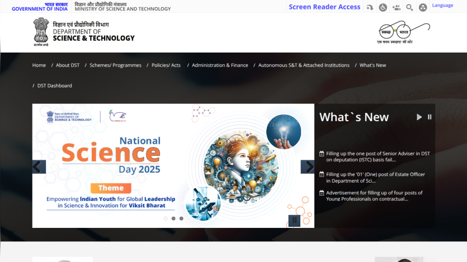This screenshot has width=467, height=262.
Task: Show the next banner slide
Action: coord(308,167)
